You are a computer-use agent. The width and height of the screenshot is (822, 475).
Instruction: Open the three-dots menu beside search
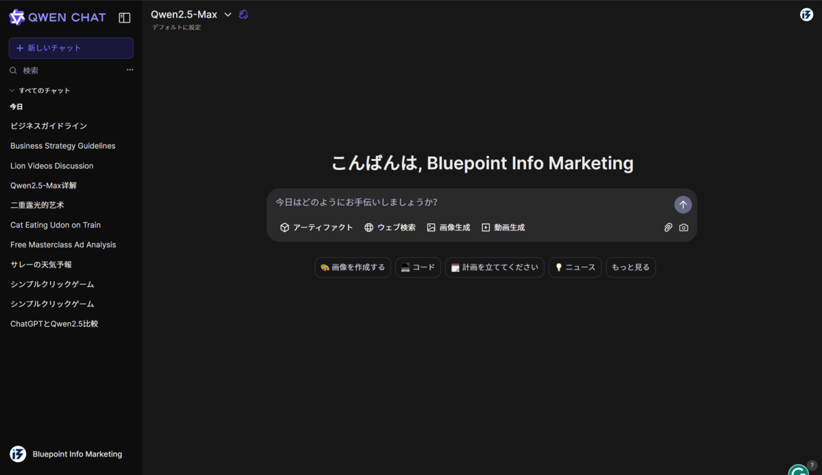[x=130, y=70]
